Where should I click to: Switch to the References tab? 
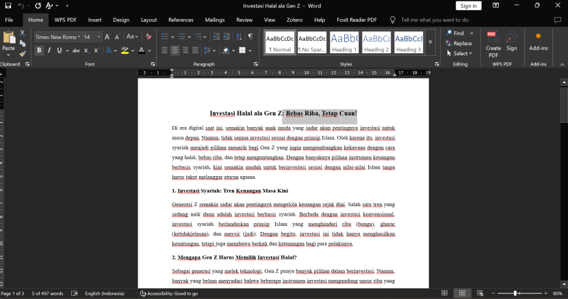181,20
